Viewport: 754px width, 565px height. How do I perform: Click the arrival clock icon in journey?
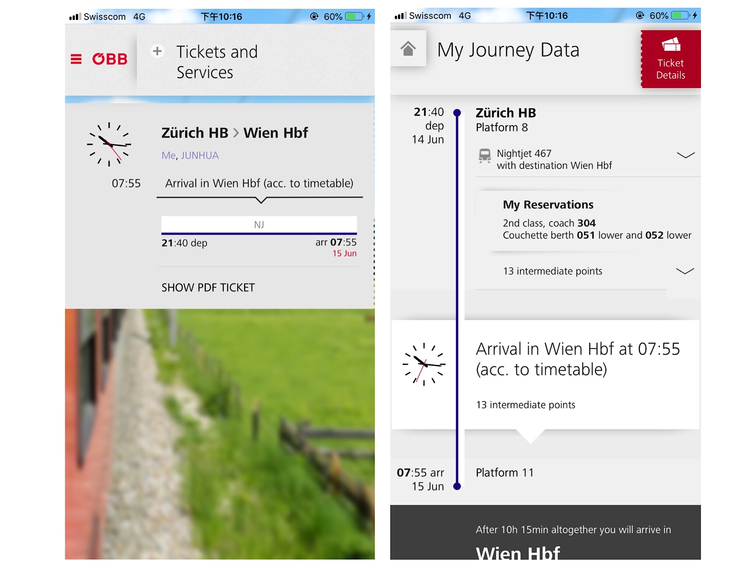pyautogui.click(x=424, y=363)
